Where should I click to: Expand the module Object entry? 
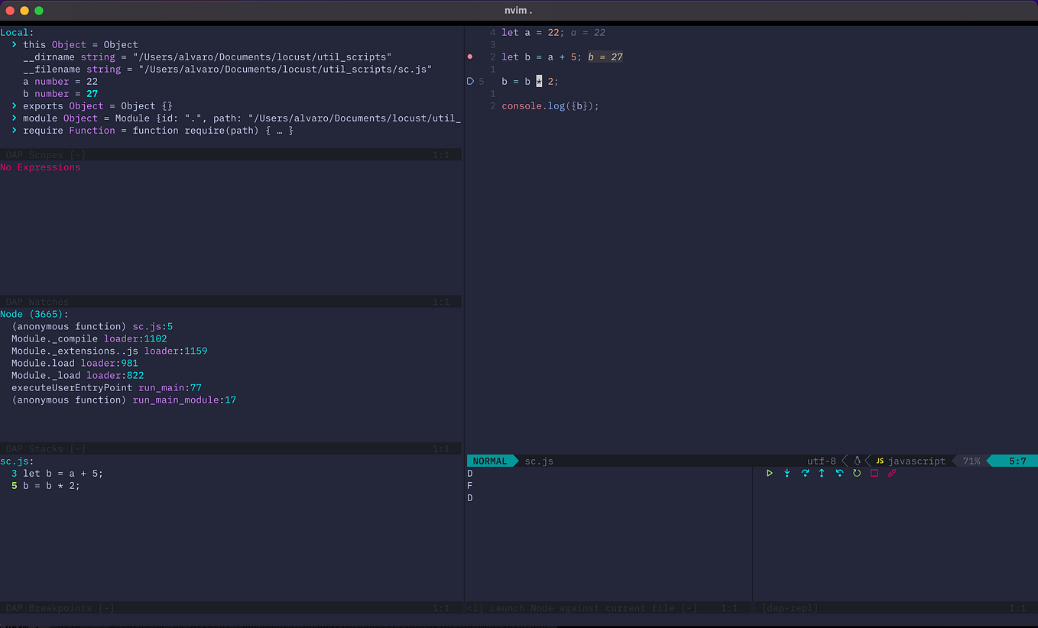coord(14,118)
